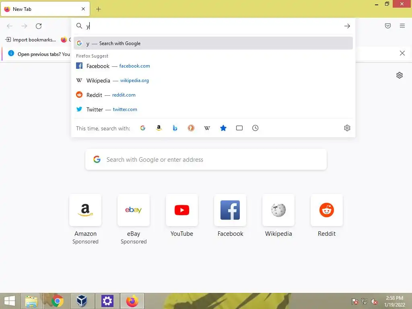The width and height of the screenshot is (412, 309).
Task: Click the go arrow in the address bar
Action: (x=347, y=26)
